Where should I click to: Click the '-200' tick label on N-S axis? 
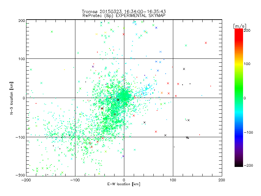click(20, 175)
